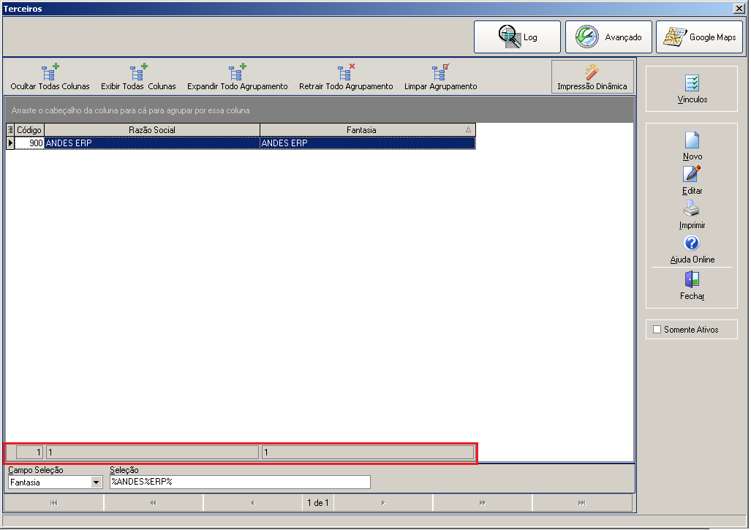This screenshot has height=530, width=751.
Task: Open Impressão Dinâmica wizard
Action: [x=592, y=77]
